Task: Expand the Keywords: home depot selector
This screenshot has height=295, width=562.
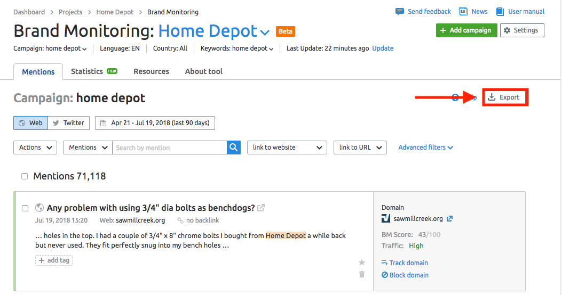Action: click(x=236, y=48)
